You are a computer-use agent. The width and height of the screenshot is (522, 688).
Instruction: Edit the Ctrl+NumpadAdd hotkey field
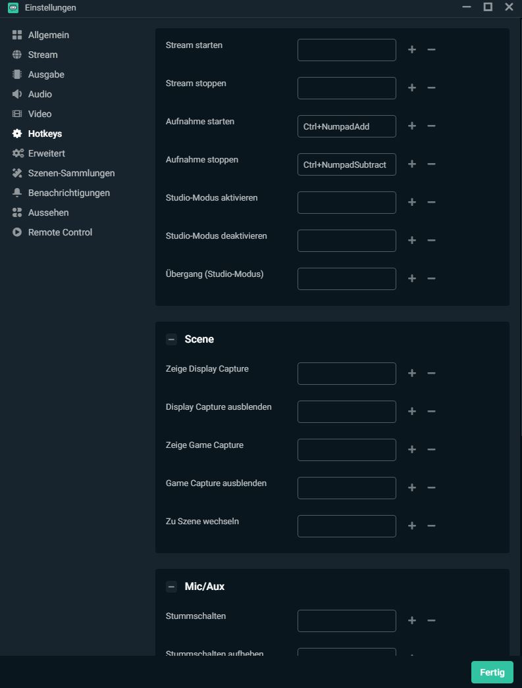[347, 126]
